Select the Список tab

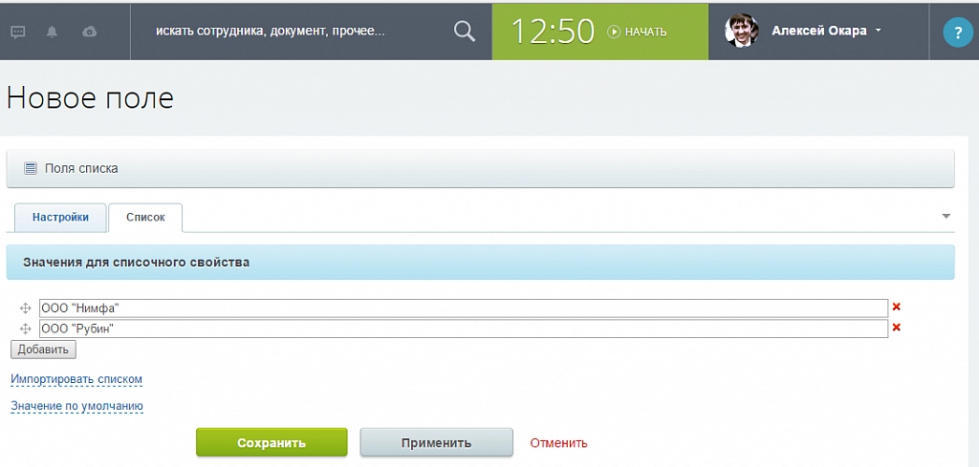(x=145, y=217)
